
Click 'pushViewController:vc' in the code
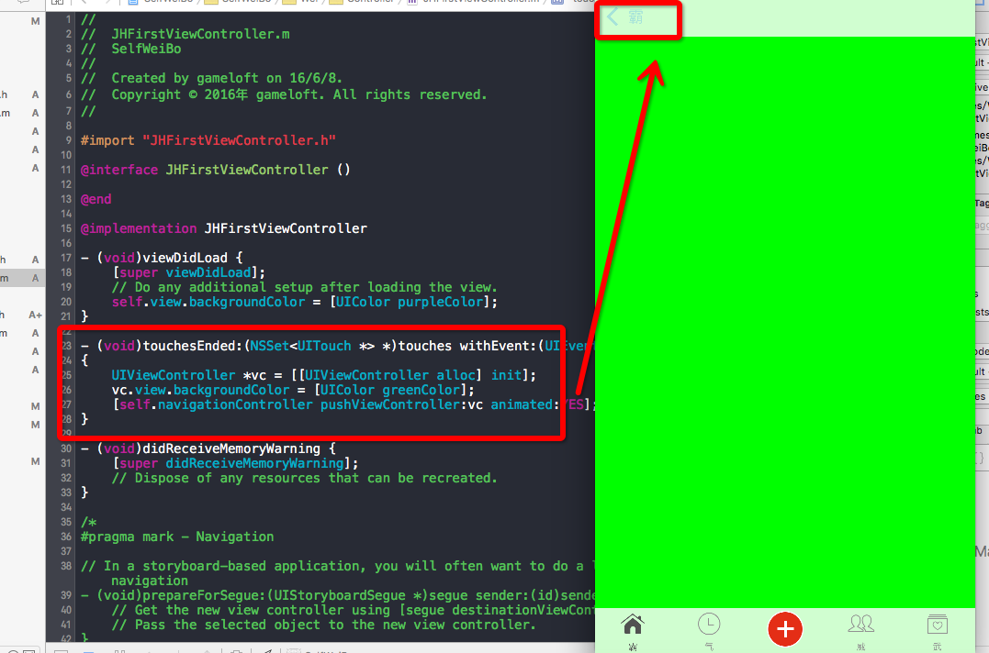tap(401, 404)
